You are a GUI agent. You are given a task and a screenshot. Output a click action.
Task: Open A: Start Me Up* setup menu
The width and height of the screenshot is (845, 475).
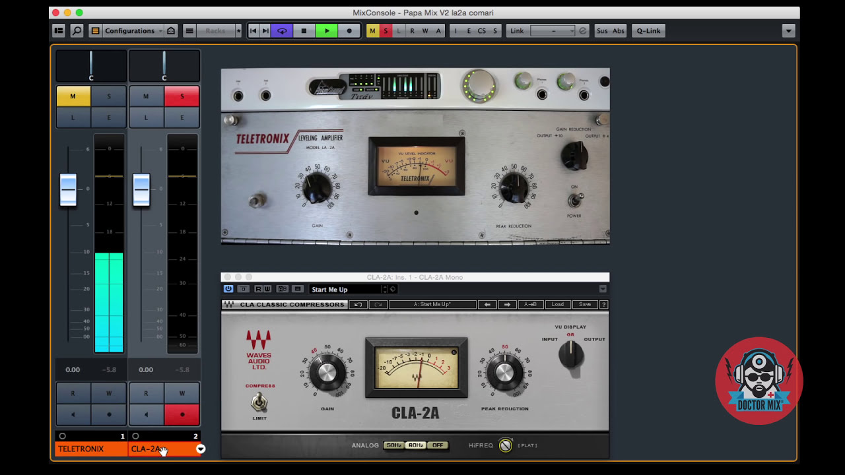click(432, 304)
